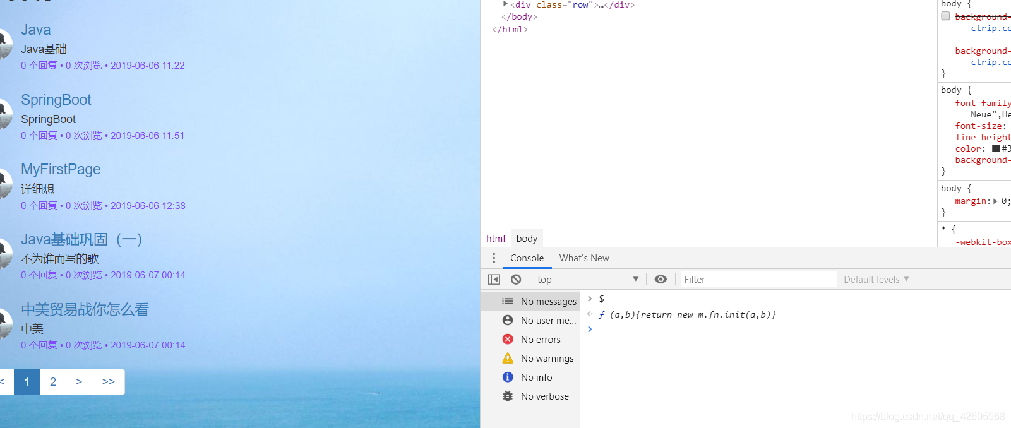Screen dimensions: 1011x428
Task: Switch to the What's New tab
Action: click(584, 258)
